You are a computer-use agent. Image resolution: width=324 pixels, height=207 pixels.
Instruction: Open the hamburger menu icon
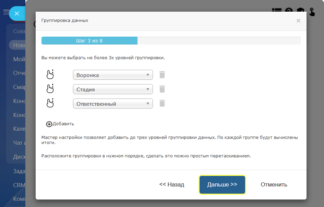tap(6, 12)
